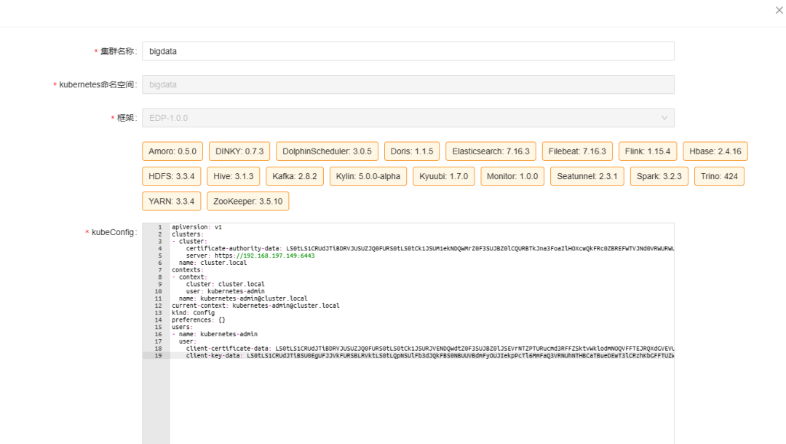
Task: Click the clusters: line in kubeConfig
Action: [188, 234]
